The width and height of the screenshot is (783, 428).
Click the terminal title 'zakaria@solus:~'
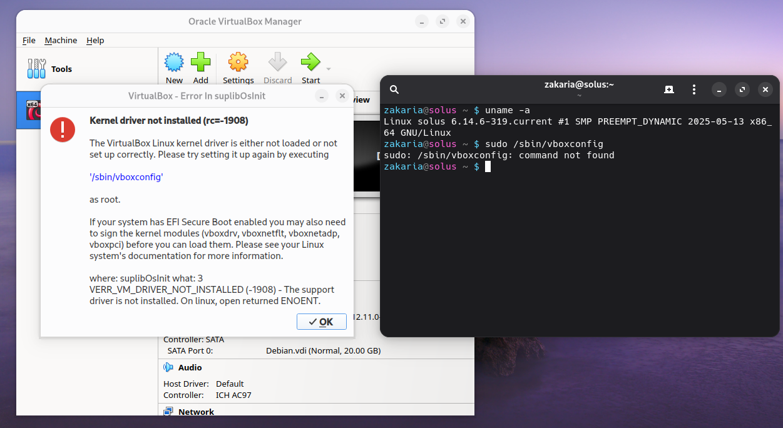tap(579, 84)
